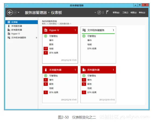Open 可管理性 in the Hyper-V tile
This screenshot has width=152, height=122.
[53, 36]
